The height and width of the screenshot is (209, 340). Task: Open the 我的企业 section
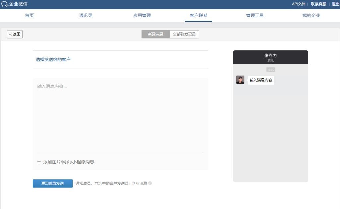311,15
